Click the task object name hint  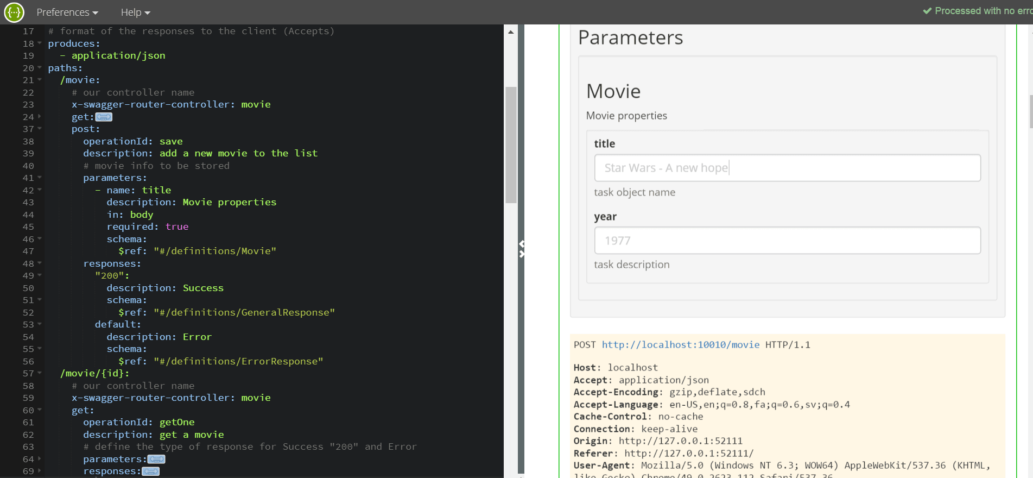635,192
